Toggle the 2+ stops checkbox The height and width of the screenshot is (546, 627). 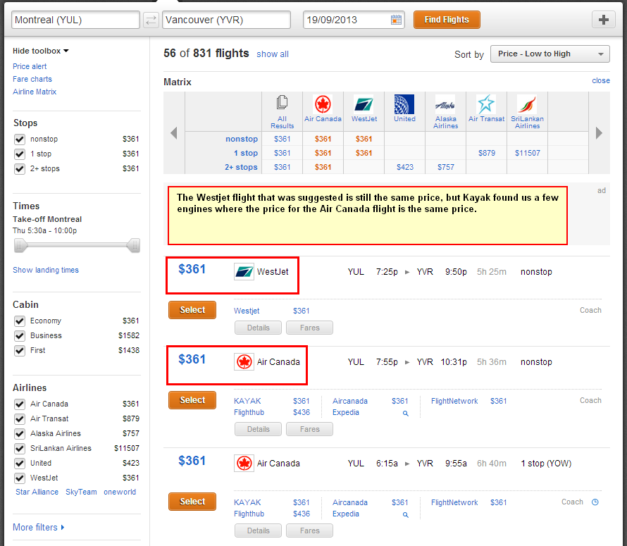click(20, 169)
